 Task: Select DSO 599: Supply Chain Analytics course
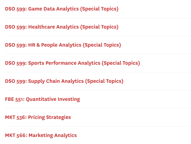(x=64, y=81)
